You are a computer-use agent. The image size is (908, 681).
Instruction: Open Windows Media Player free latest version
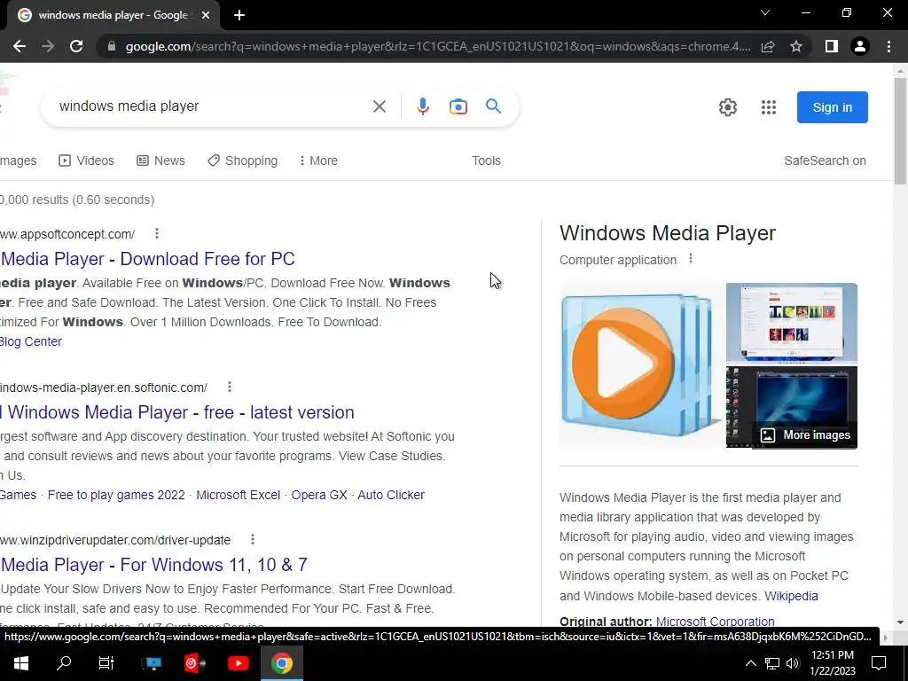(177, 412)
